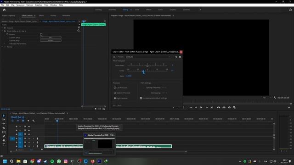This screenshot has height=165, width=294.
Task: Select the Razor tool
Action: pyautogui.click(x=4, y=128)
